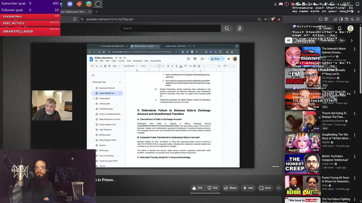Viewport: 362px width, 203px height.
Task: Open YouTube notifications bell
Action: (340, 28)
